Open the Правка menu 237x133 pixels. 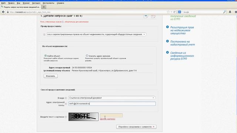pyautogui.click(x=11, y=3)
